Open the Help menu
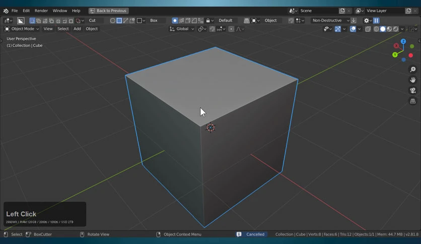 point(76,11)
